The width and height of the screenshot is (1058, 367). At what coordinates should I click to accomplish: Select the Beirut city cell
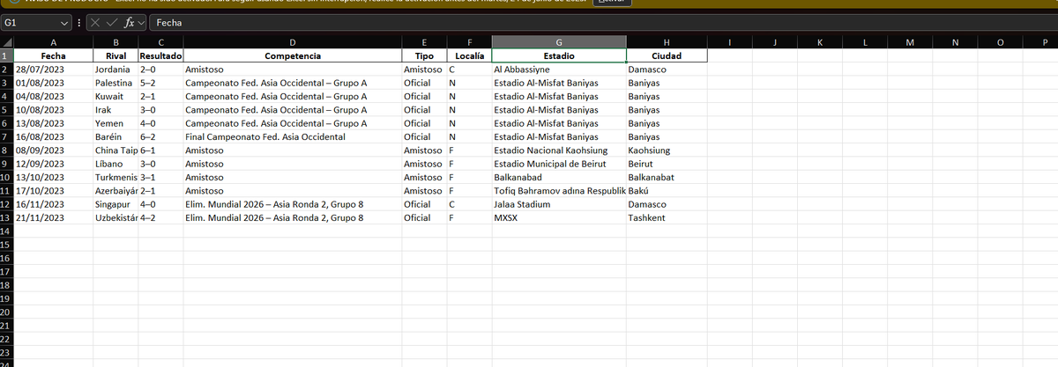pos(666,164)
